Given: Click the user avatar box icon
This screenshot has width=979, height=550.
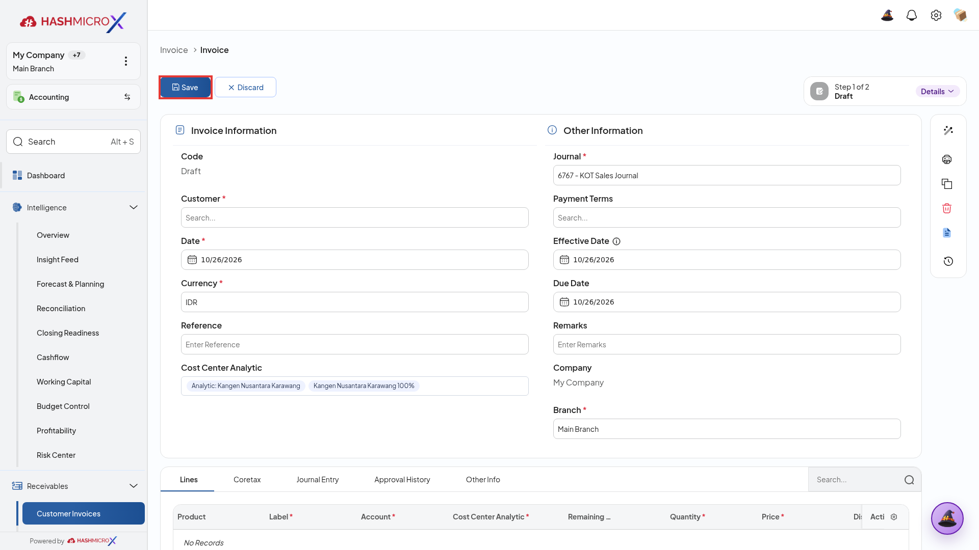Looking at the screenshot, I should [x=961, y=15].
